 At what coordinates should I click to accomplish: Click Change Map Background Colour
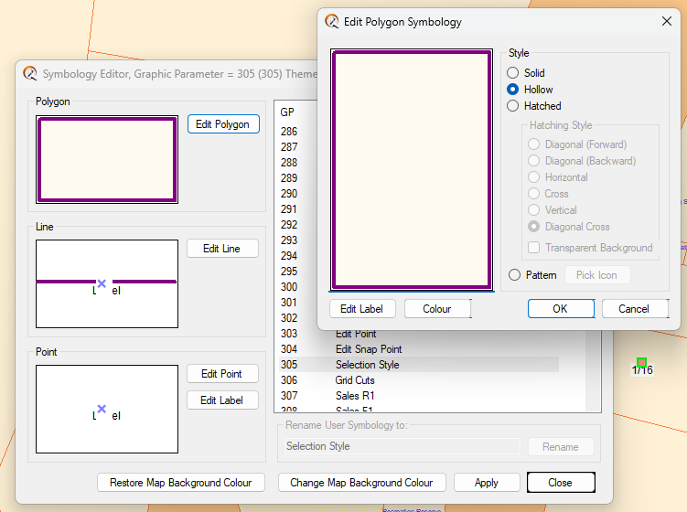(361, 483)
